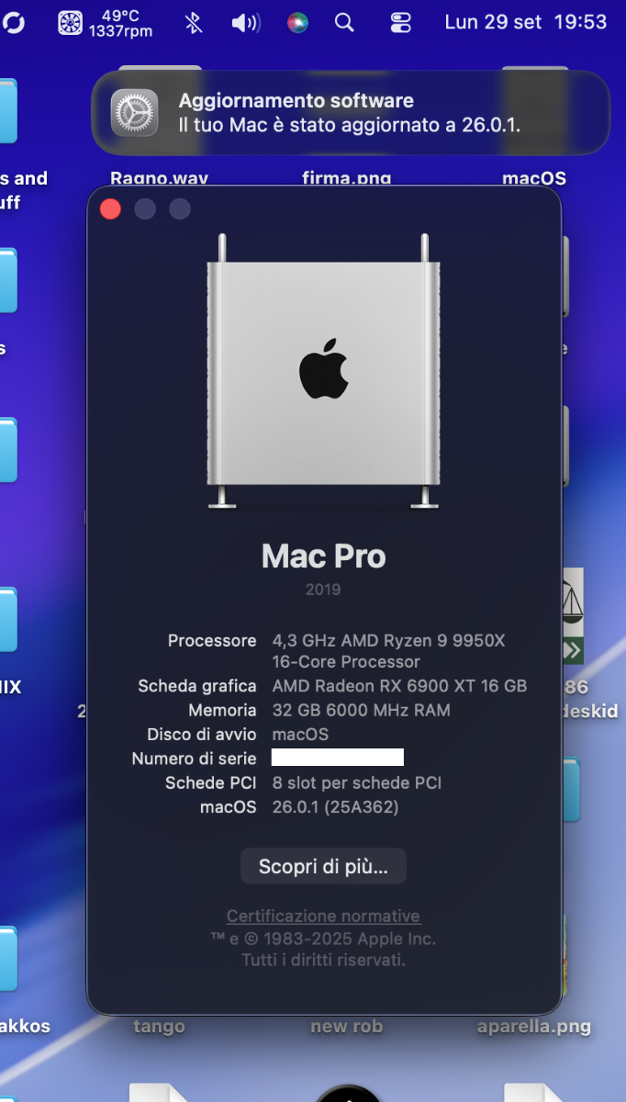Image resolution: width=626 pixels, height=1102 pixels.
Task: Open Bluetooth menu bar icon
Action: (x=193, y=23)
